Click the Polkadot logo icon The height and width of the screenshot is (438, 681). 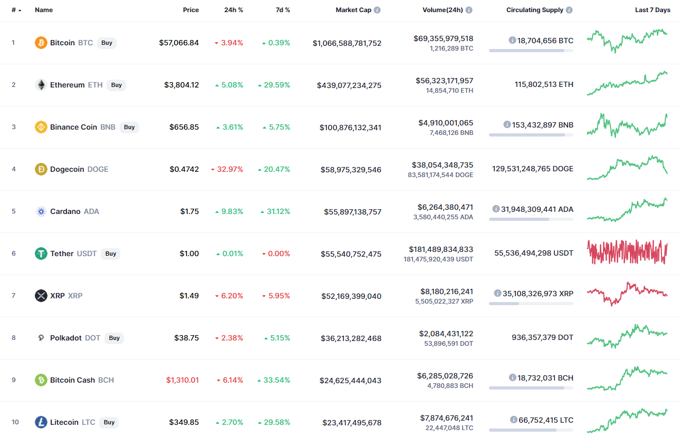point(41,338)
